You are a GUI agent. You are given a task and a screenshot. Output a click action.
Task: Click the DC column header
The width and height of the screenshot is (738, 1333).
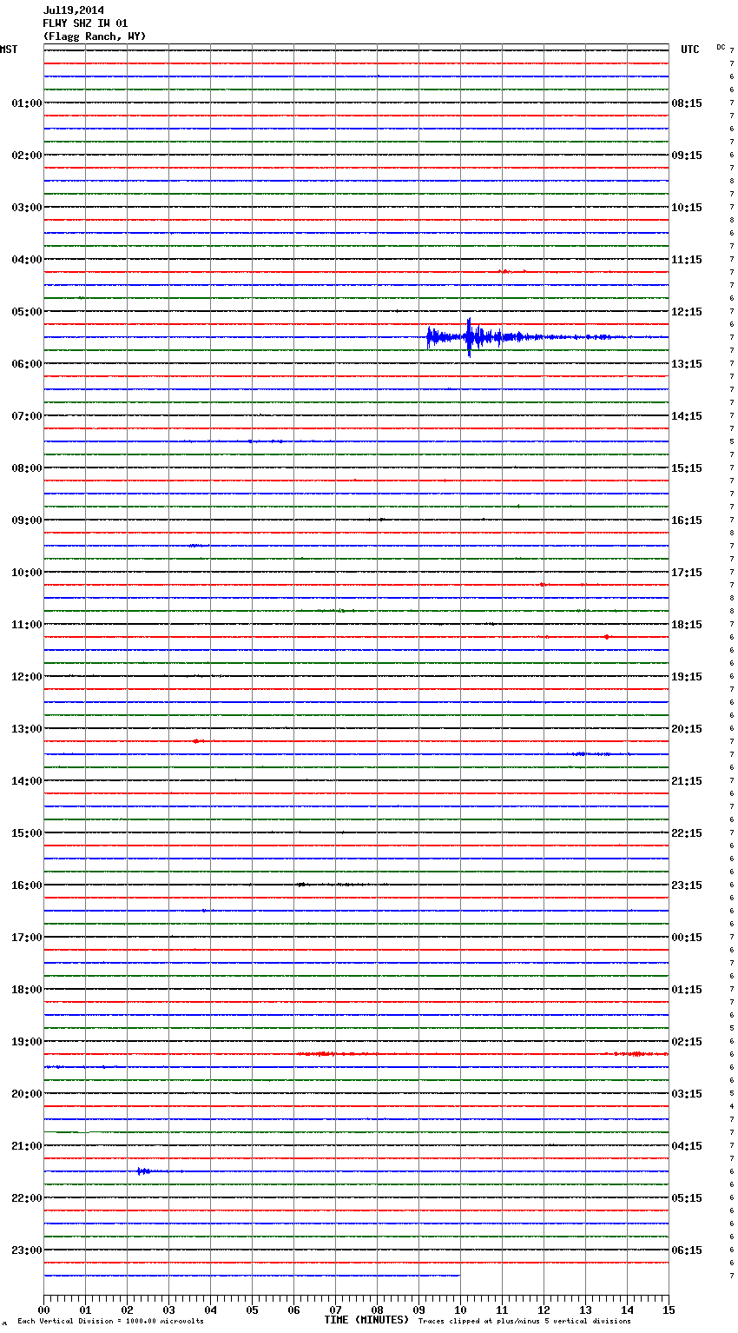click(x=721, y=47)
